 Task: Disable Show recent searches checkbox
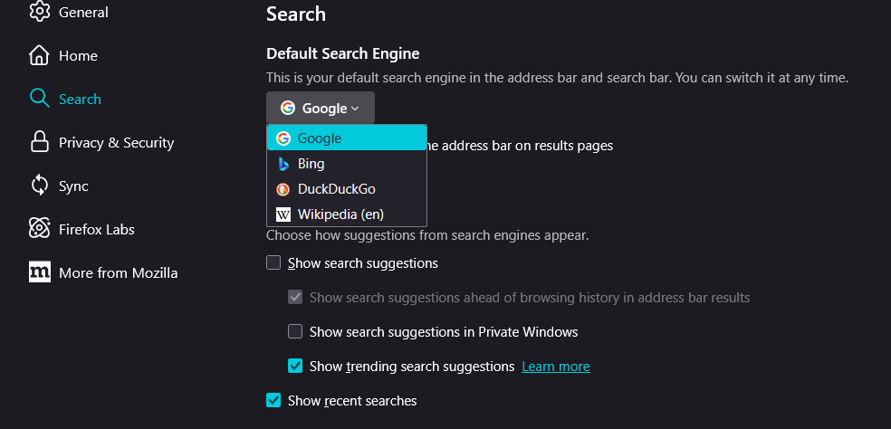pyautogui.click(x=273, y=400)
